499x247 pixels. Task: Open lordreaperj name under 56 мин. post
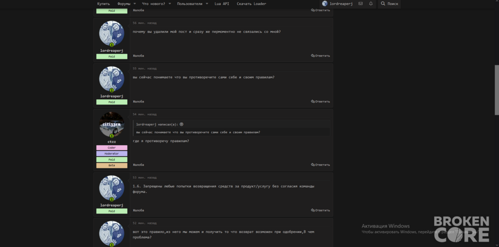(x=112, y=50)
